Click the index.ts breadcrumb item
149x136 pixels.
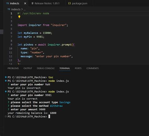tap(16, 9)
